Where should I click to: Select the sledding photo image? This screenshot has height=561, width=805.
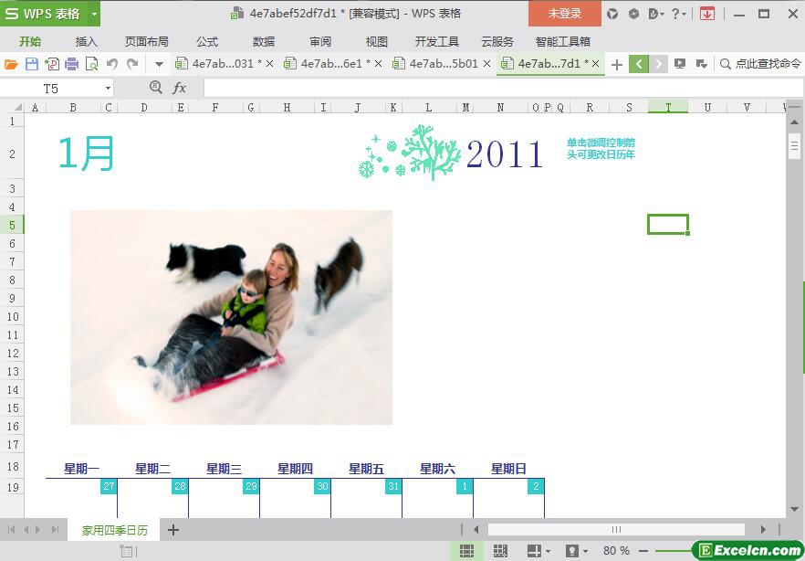231,317
